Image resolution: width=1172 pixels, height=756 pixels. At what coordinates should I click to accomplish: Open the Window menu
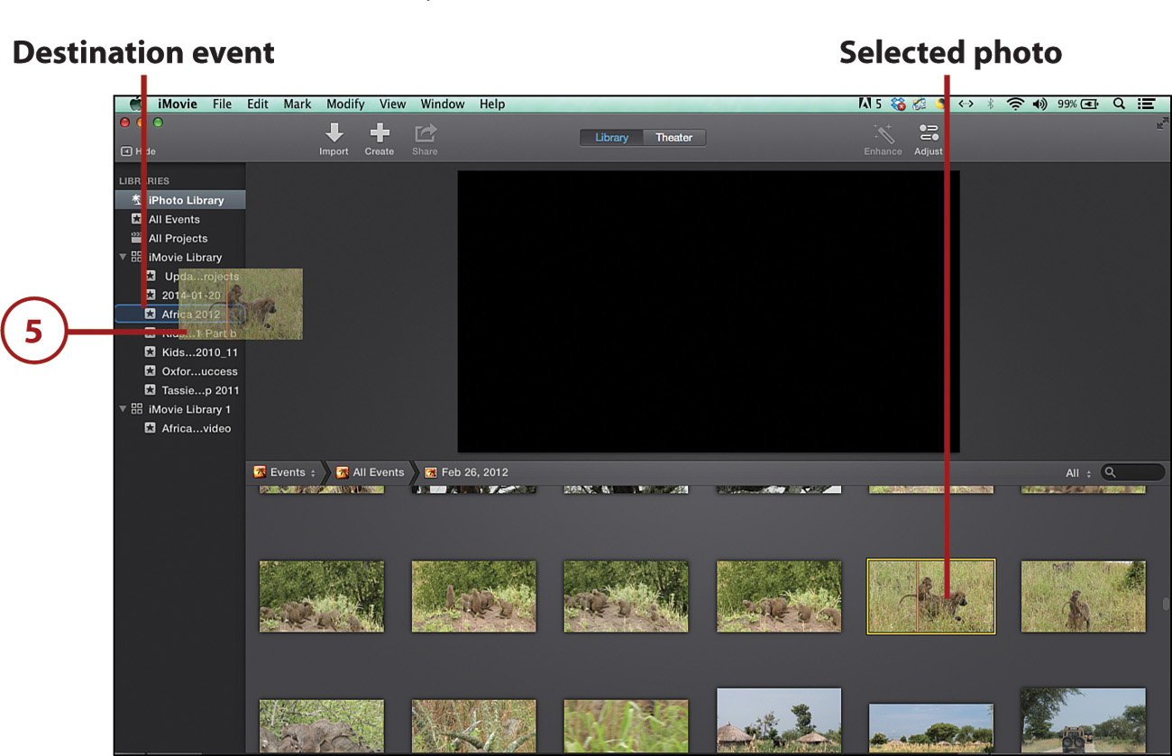click(443, 104)
